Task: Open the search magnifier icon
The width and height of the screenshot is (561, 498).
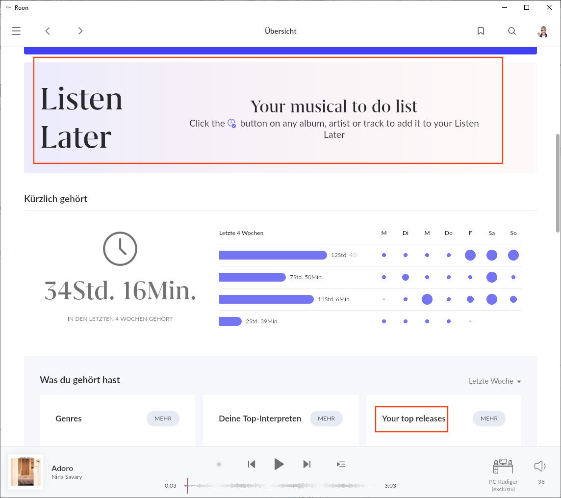Action: (x=511, y=31)
